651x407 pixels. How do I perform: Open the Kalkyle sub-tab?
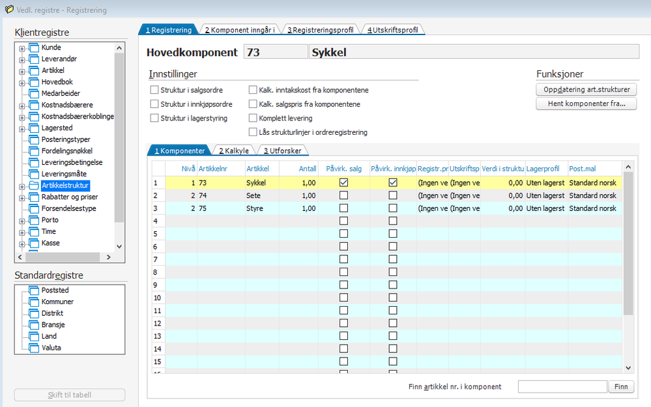click(x=233, y=151)
